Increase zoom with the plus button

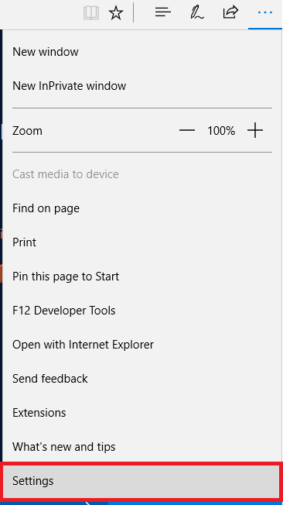tap(255, 130)
